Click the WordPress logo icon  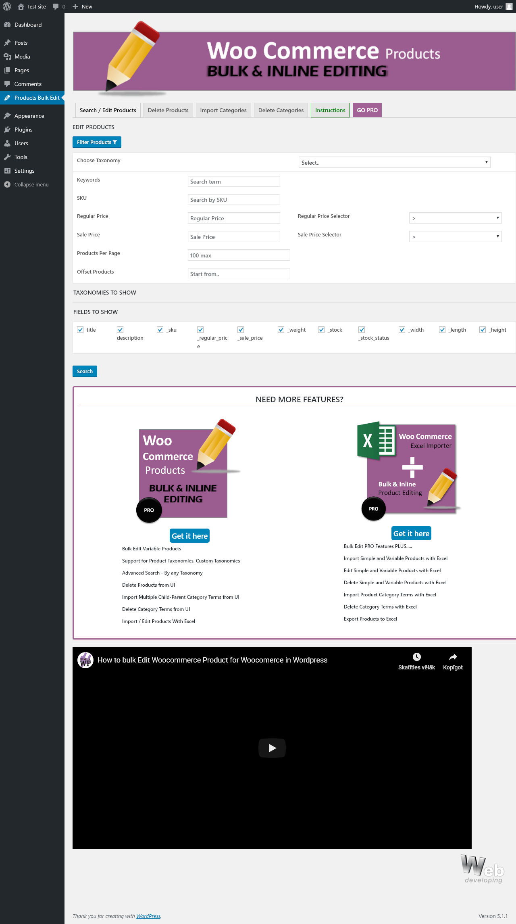point(7,6)
